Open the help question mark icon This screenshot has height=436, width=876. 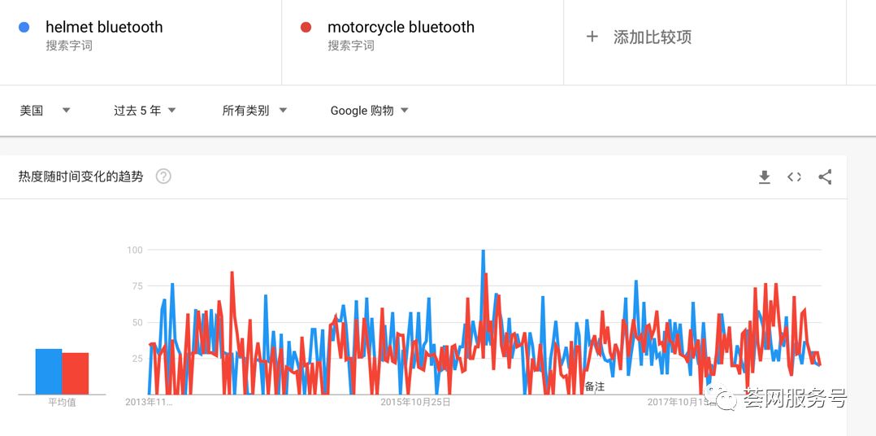[x=163, y=177]
